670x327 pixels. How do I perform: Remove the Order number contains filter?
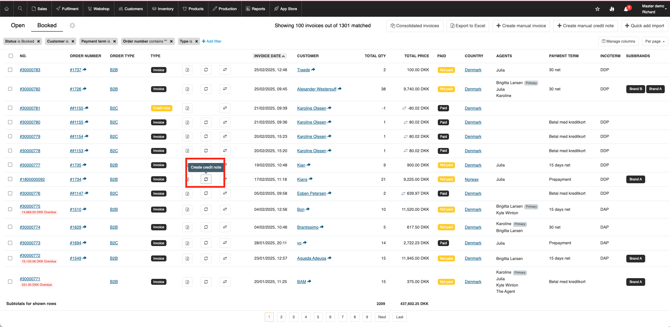(x=171, y=41)
